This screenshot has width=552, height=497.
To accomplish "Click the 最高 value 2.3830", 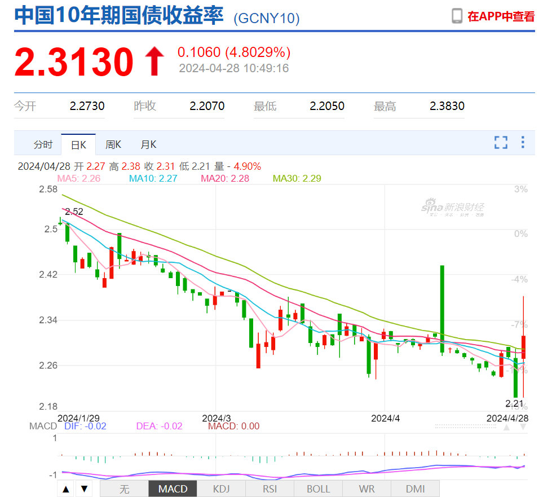I will tap(447, 106).
